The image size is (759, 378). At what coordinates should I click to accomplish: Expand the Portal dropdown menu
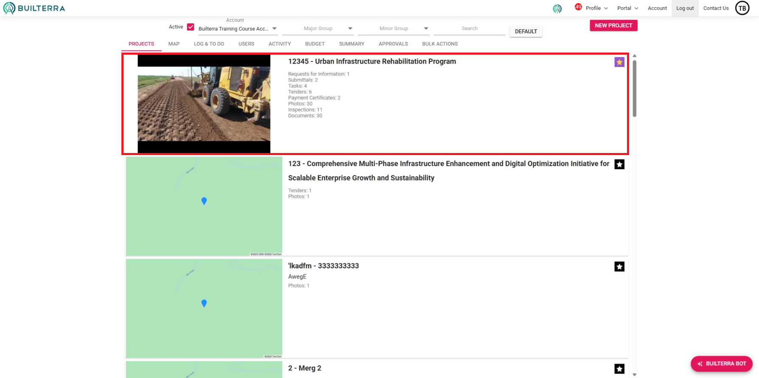point(628,8)
